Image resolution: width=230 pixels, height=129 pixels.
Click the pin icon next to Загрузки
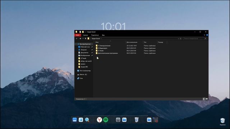pyautogui.click(x=92, y=50)
